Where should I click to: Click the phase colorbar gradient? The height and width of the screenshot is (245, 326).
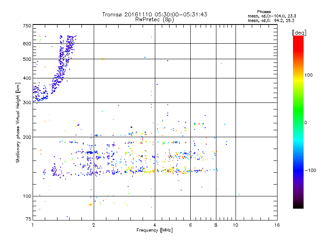(298, 122)
